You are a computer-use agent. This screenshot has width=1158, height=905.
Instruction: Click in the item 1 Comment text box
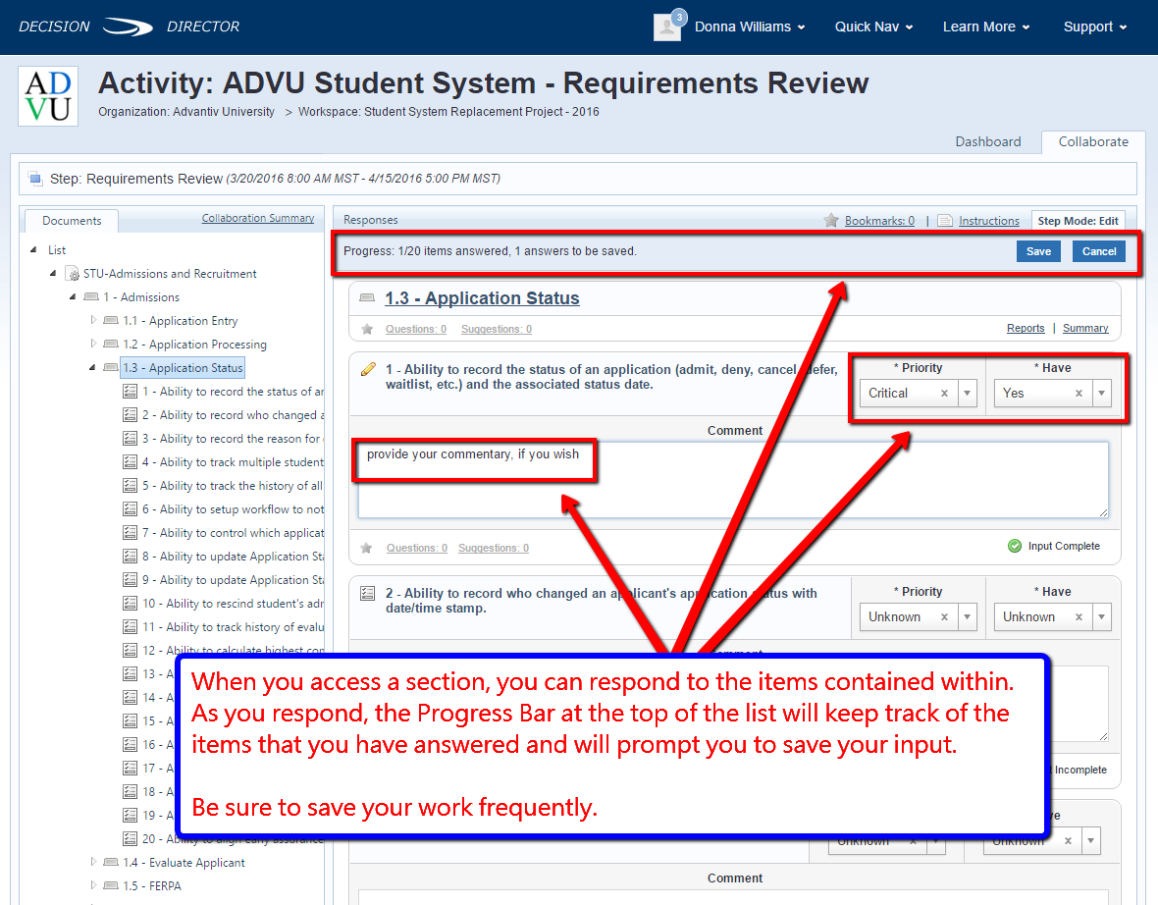tap(733, 480)
